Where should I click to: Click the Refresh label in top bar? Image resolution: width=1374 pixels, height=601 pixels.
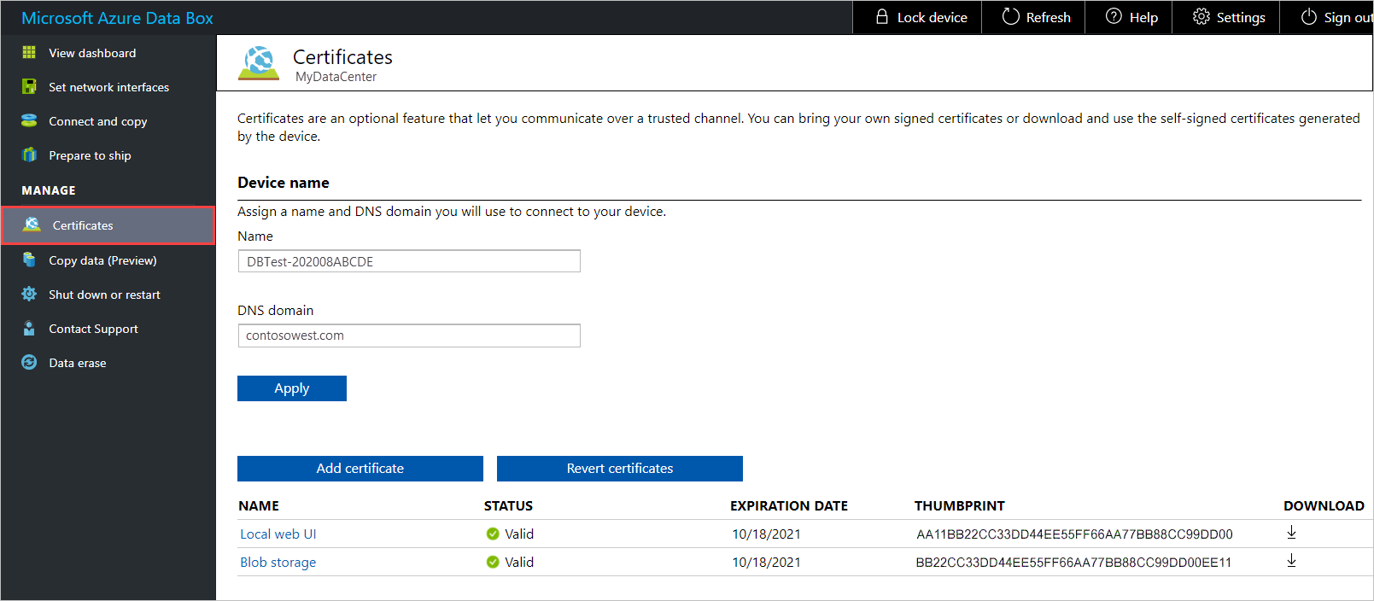[1048, 17]
